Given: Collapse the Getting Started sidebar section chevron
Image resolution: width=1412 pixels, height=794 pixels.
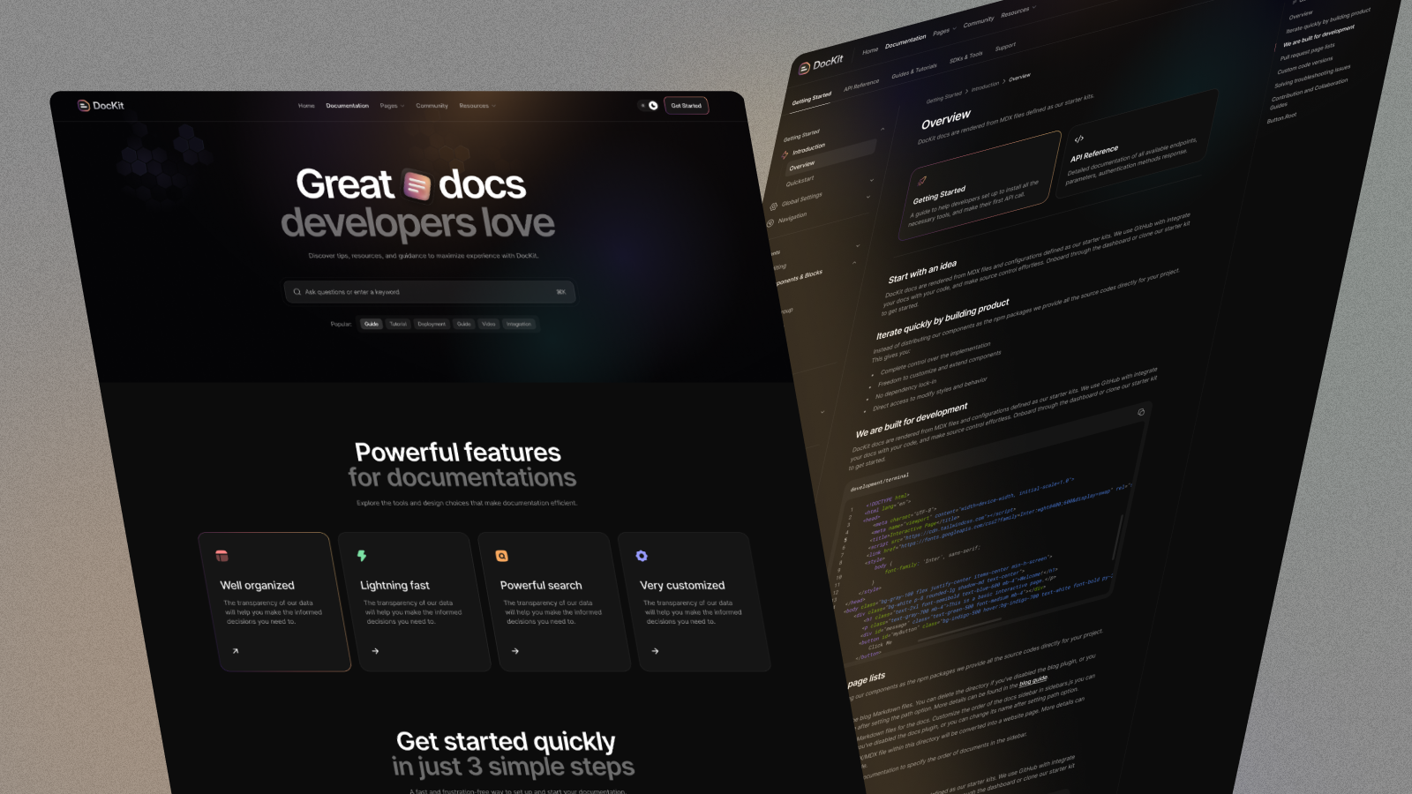Looking at the screenshot, I should (882, 130).
